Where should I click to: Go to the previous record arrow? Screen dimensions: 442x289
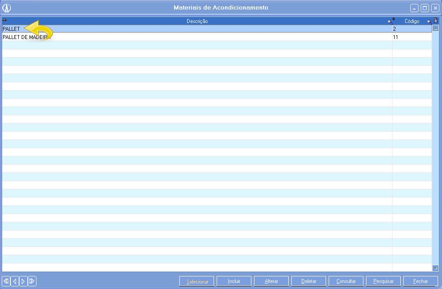pos(15,281)
